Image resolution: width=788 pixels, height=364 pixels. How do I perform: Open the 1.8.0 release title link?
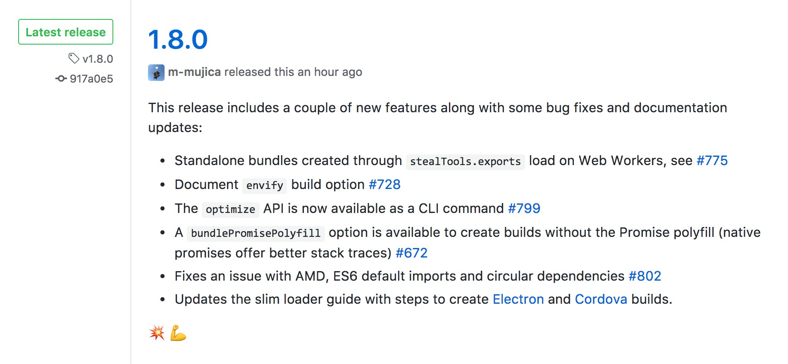pyautogui.click(x=178, y=40)
